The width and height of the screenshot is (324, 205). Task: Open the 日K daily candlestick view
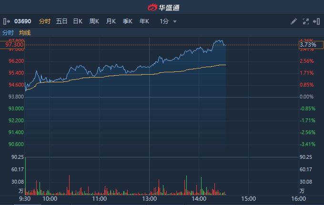click(78, 21)
